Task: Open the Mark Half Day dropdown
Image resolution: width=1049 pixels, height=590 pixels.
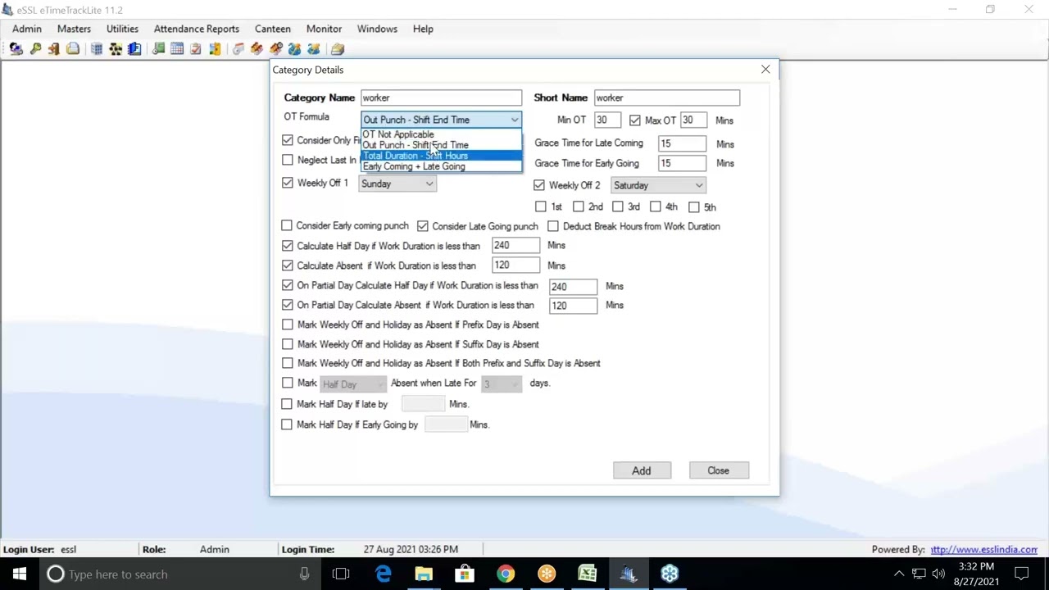Action: [352, 383]
